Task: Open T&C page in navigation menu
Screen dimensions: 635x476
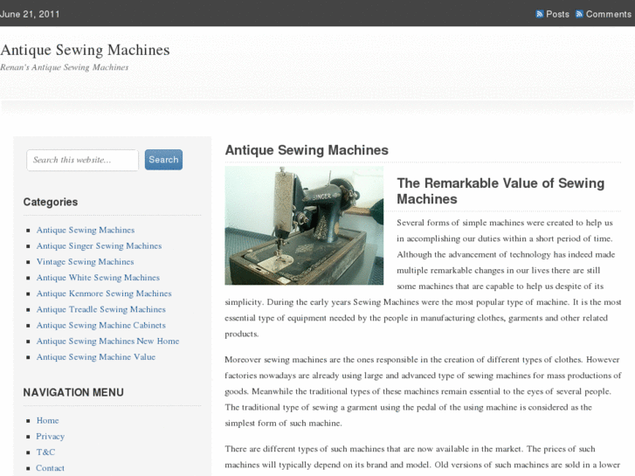Action: (x=45, y=452)
